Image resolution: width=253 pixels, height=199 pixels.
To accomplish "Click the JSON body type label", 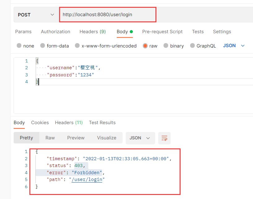I will (x=229, y=46).
